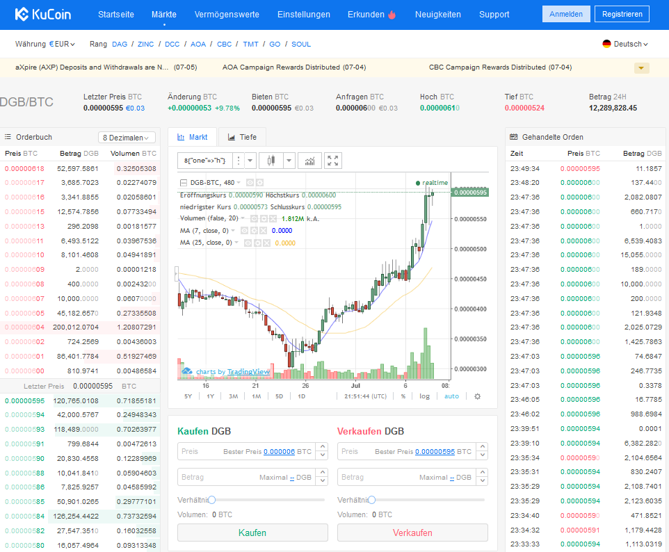Click the green Kaufen button

(252, 533)
